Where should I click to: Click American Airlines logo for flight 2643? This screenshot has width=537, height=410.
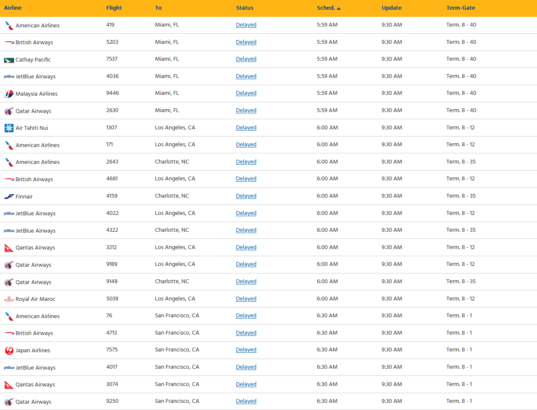[x=9, y=162]
